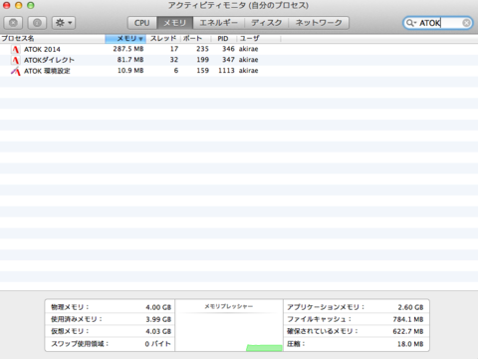The height and width of the screenshot is (359, 478).
Task: Sort by PID column header
Action: [224, 39]
